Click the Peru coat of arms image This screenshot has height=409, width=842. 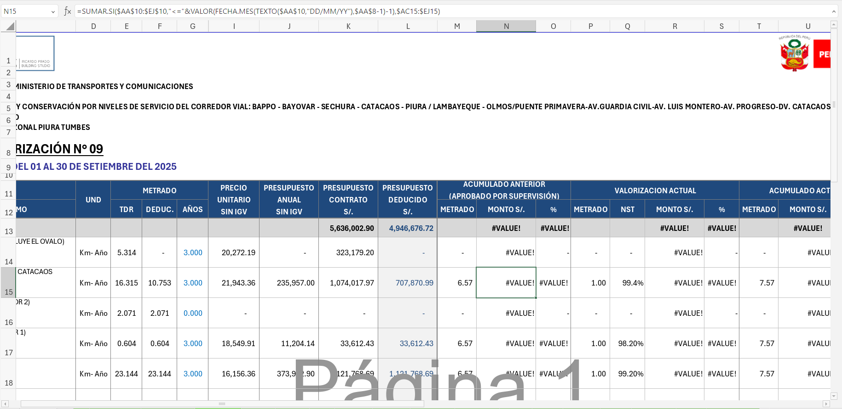point(794,53)
